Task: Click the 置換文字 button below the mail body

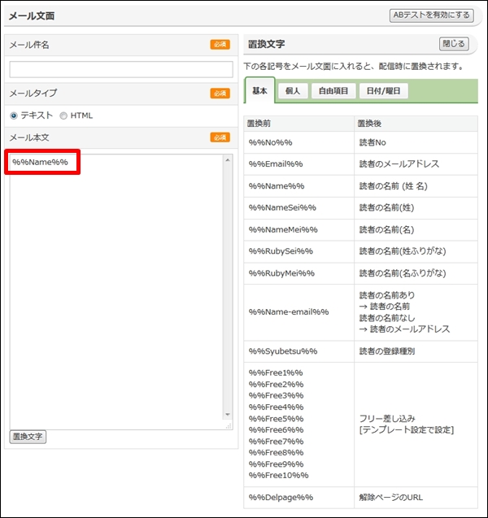Action: [x=28, y=437]
